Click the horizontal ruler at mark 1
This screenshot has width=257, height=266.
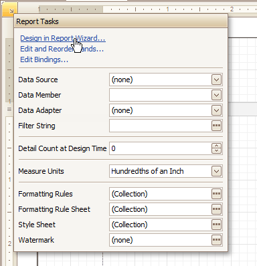coord(167,9)
